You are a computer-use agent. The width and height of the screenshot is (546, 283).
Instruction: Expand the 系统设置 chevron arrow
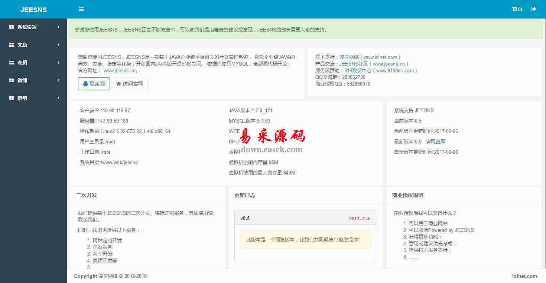58,27
